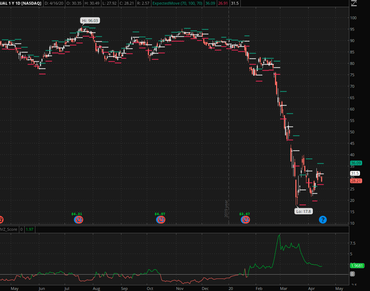The height and width of the screenshot is (291, 370).
Task: Click the partially visible event icon at left edge
Action: (1, 220)
